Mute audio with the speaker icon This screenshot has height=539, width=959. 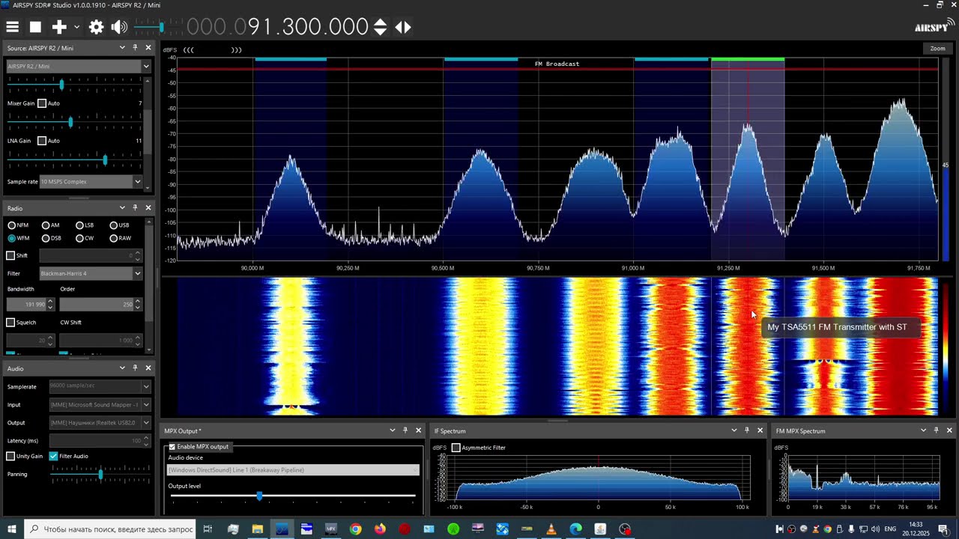[119, 27]
